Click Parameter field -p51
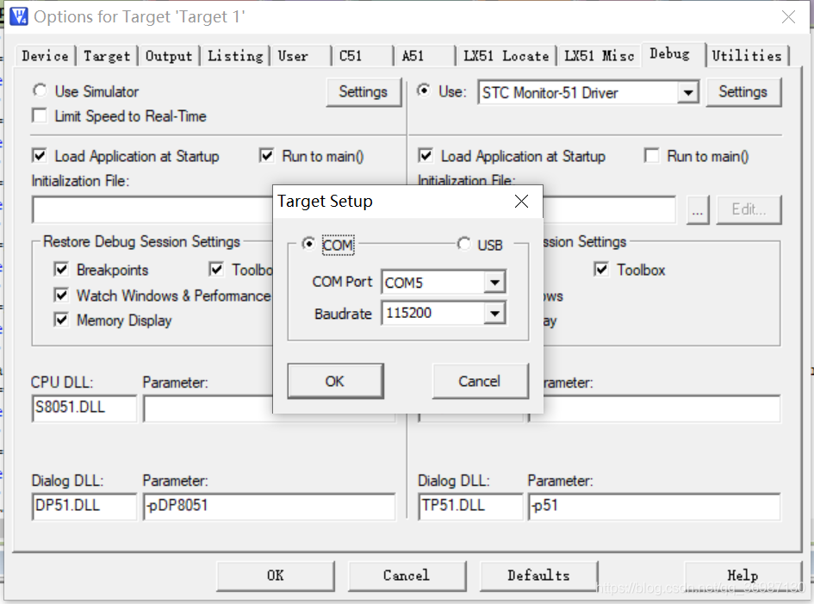 [x=654, y=506]
